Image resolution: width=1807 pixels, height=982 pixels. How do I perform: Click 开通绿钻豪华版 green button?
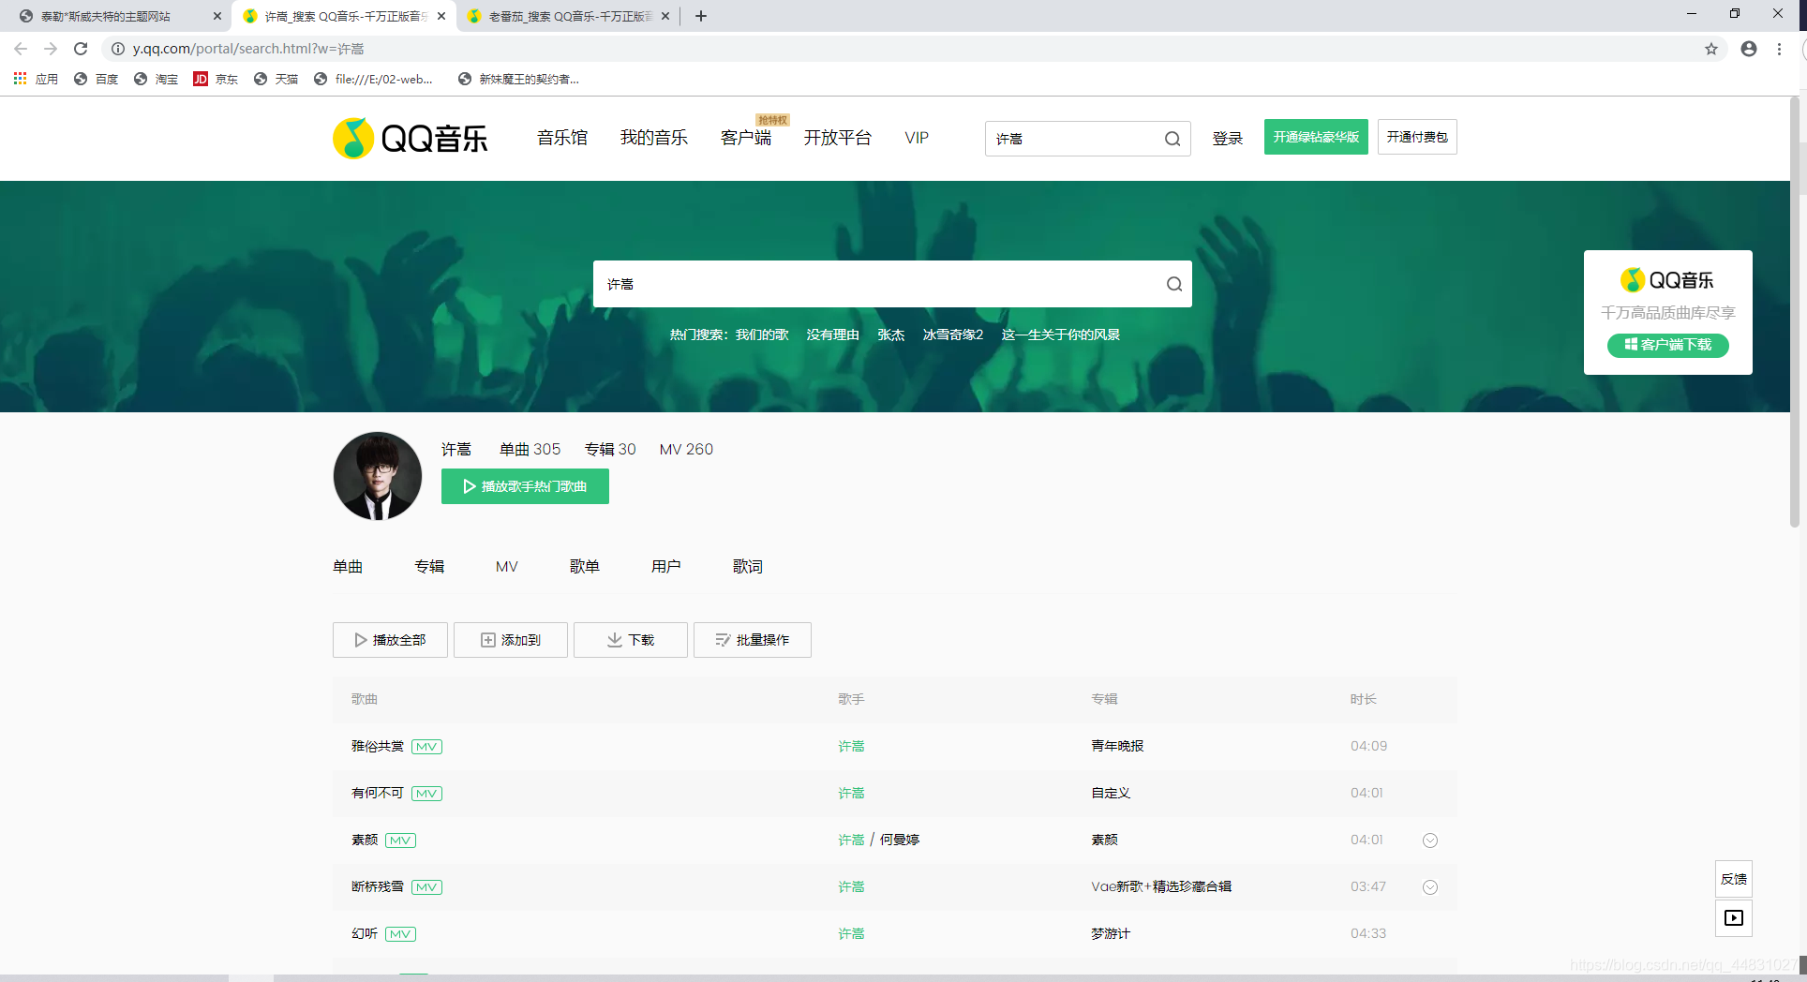click(1316, 137)
